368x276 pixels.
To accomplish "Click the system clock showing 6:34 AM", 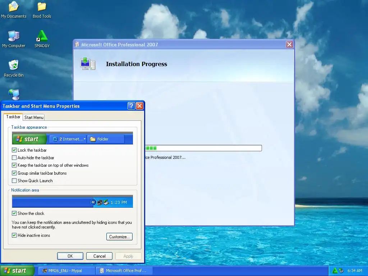I will [355, 271].
